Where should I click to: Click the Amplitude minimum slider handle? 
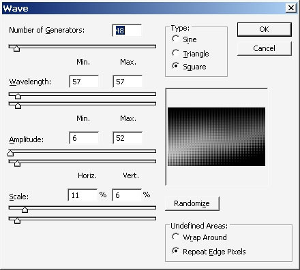10,153
